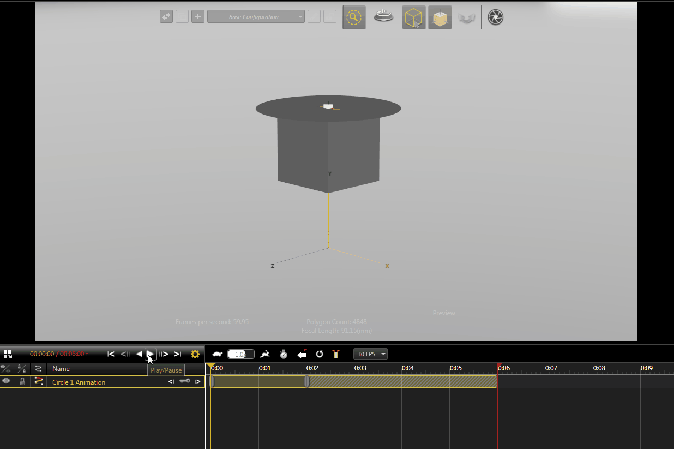Click the turntable icon in viewport toolbar
This screenshot has width=674, height=449.
(384, 17)
